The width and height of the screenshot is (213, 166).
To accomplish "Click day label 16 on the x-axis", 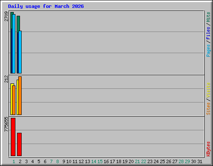I will pos(106,161).
